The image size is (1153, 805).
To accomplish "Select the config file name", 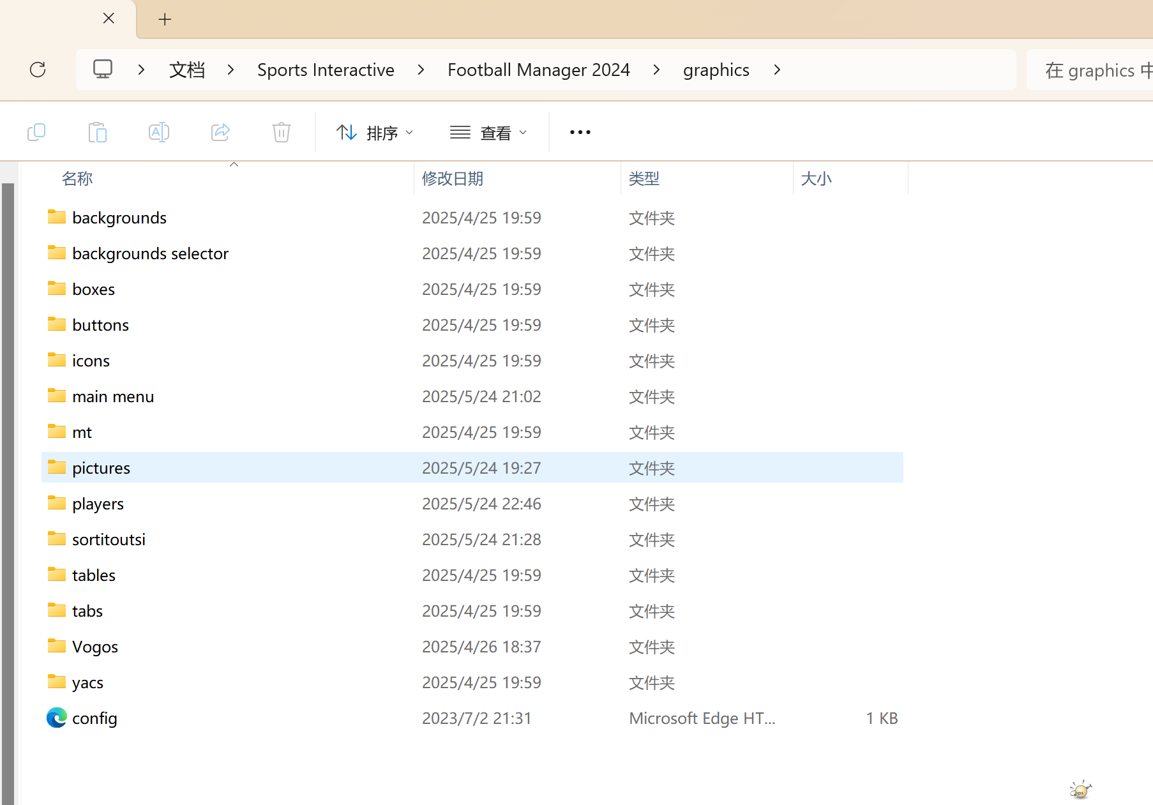I will point(94,718).
